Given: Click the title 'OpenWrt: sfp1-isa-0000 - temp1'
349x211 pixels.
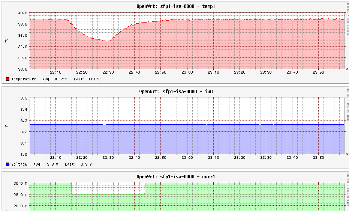Looking at the screenshot, I should point(176,6).
